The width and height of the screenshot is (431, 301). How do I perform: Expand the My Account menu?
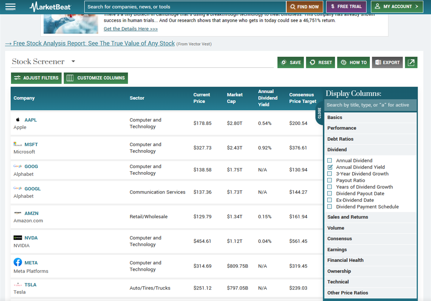[397, 7]
